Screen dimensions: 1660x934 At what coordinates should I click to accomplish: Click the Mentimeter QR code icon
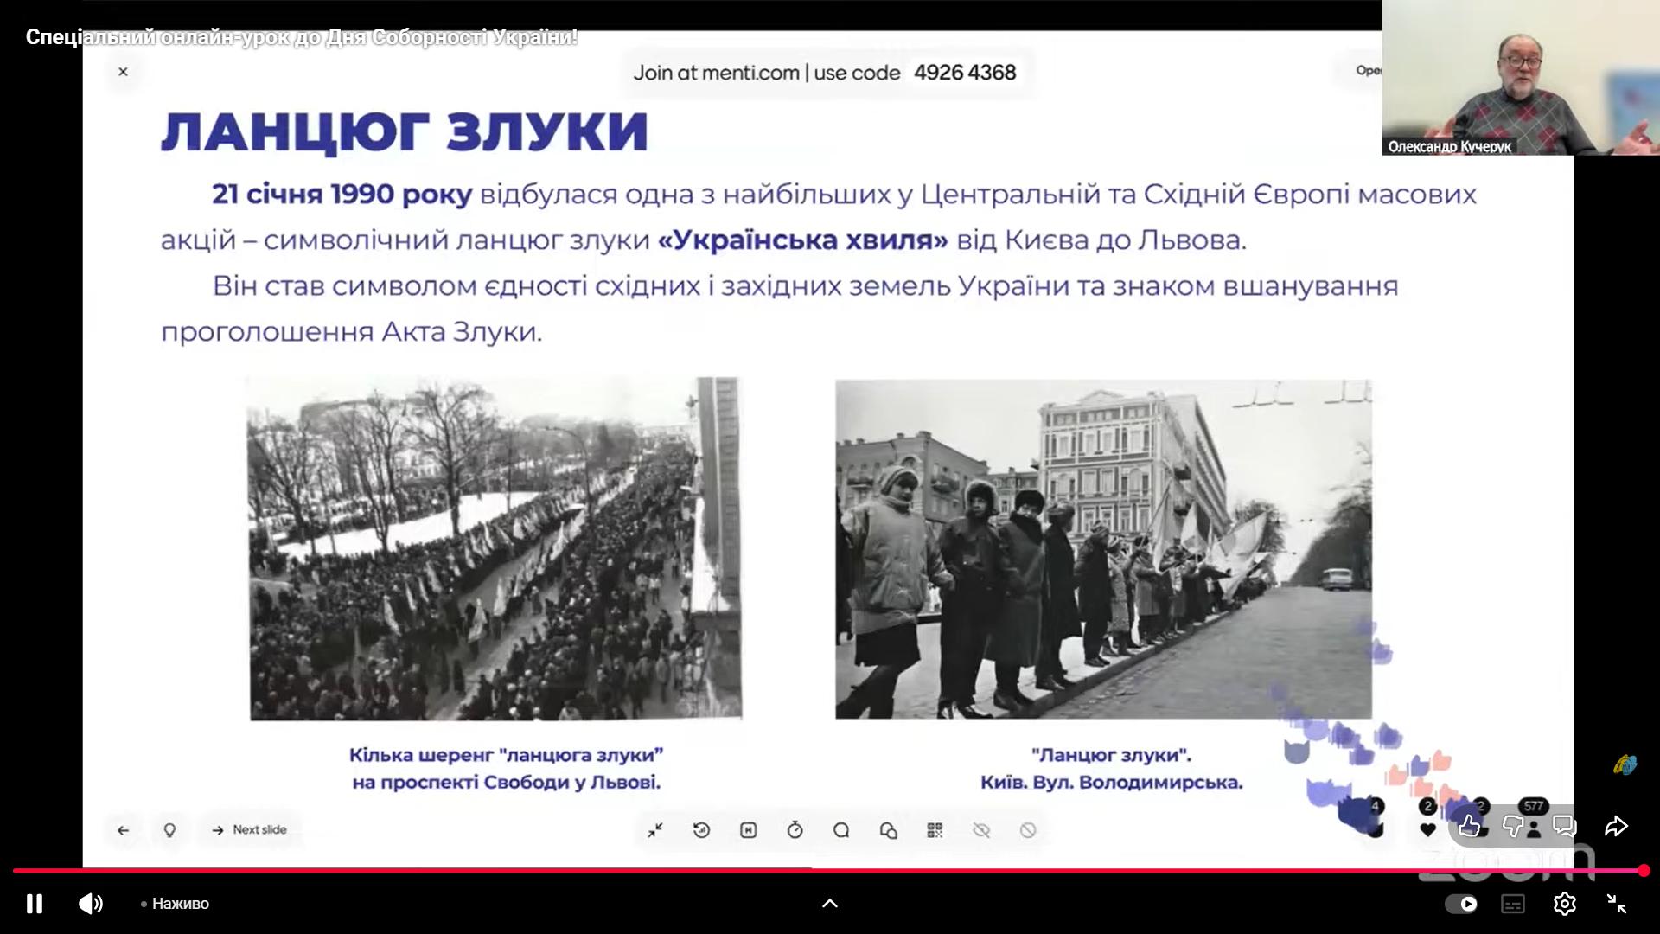[x=935, y=830]
